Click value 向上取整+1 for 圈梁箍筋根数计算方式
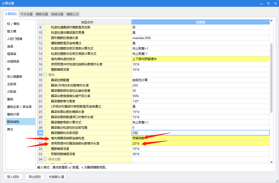The height and width of the screenshot is (183, 279). [201, 122]
